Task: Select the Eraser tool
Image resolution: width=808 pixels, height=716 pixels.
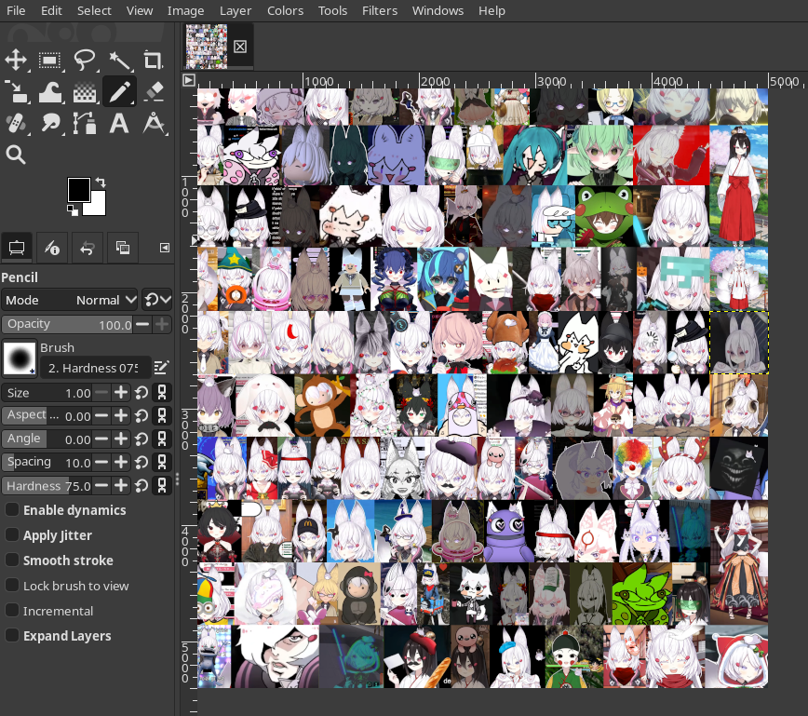Action: click(154, 92)
